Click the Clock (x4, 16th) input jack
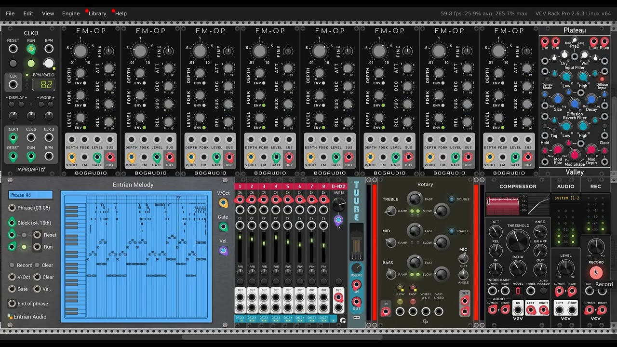 click(12, 223)
